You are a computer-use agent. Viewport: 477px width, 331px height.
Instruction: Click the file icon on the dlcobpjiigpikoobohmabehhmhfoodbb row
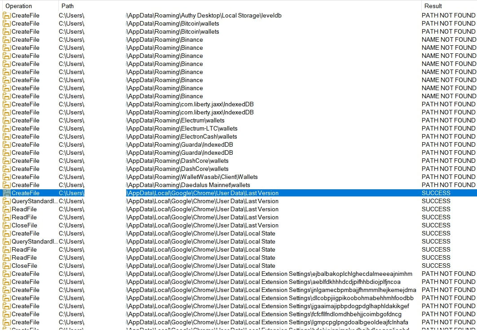[x=7, y=298]
